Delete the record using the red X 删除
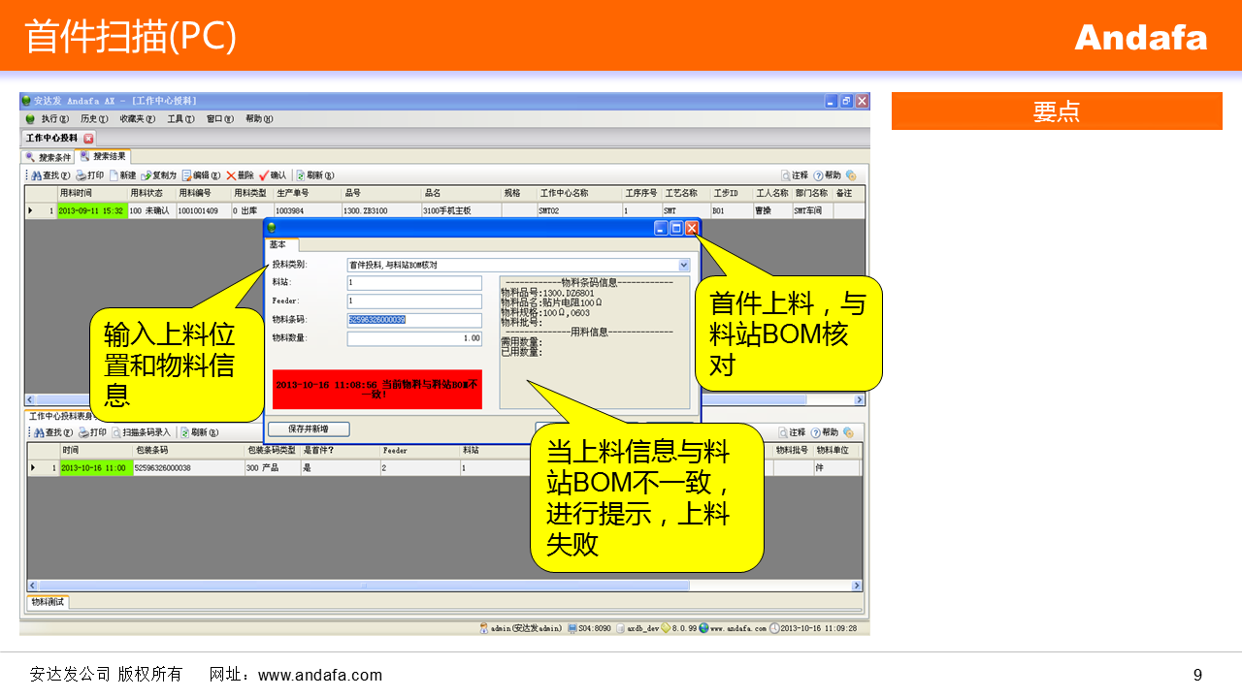Image resolution: width=1242 pixels, height=698 pixels. point(240,175)
